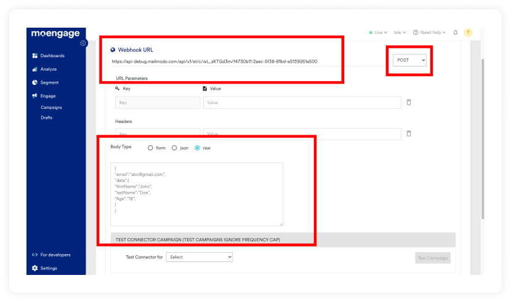Open Dashboards in the sidebar
The image size is (511, 302).
click(x=52, y=55)
